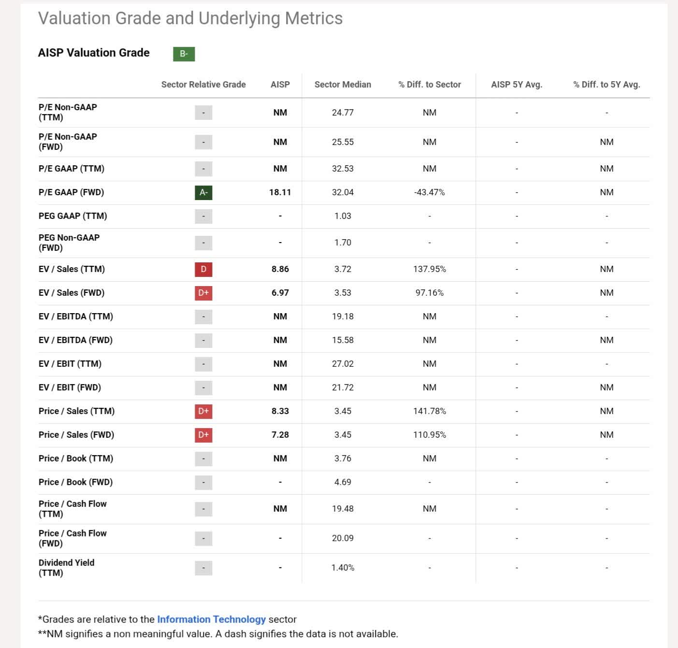The width and height of the screenshot is (678, 648).
Task: Click the % Diff. to Sector column header
Action: tap(430, 85)
